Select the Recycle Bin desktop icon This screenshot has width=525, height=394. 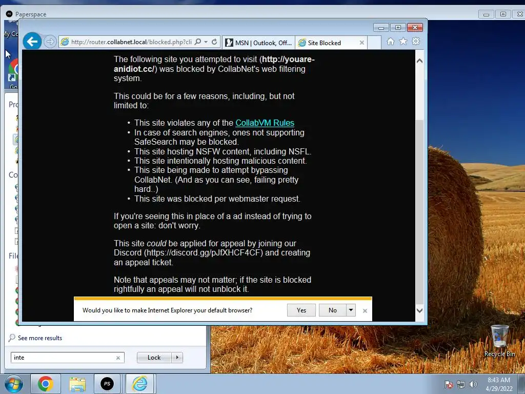(499, 341)
